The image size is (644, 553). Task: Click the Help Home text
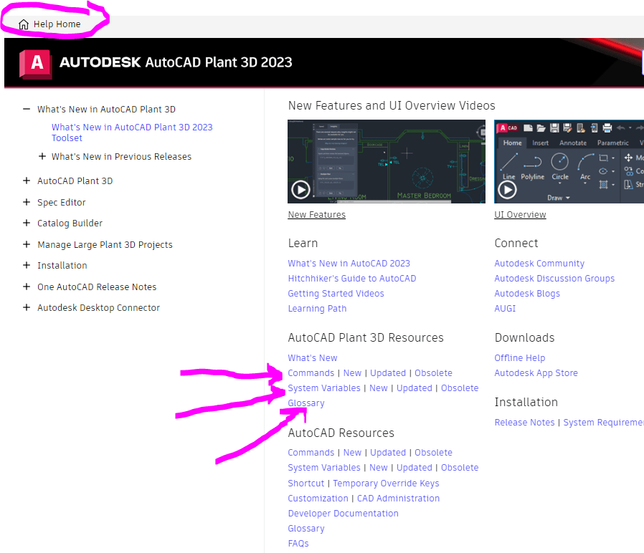pos(57,24)
